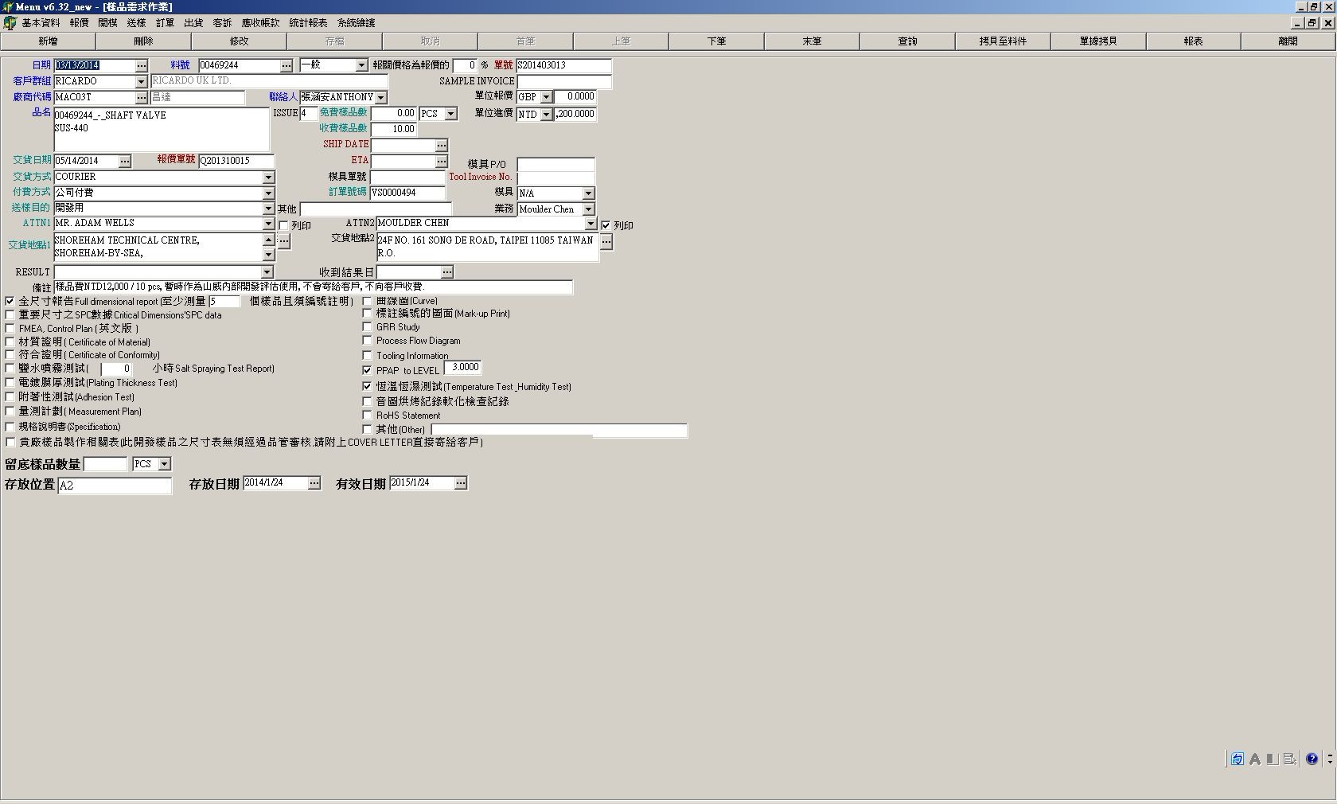This screenshot has width=1337, height=804.
Task: Open date picker beside 日期 field
Action: [x=141, y=65]
